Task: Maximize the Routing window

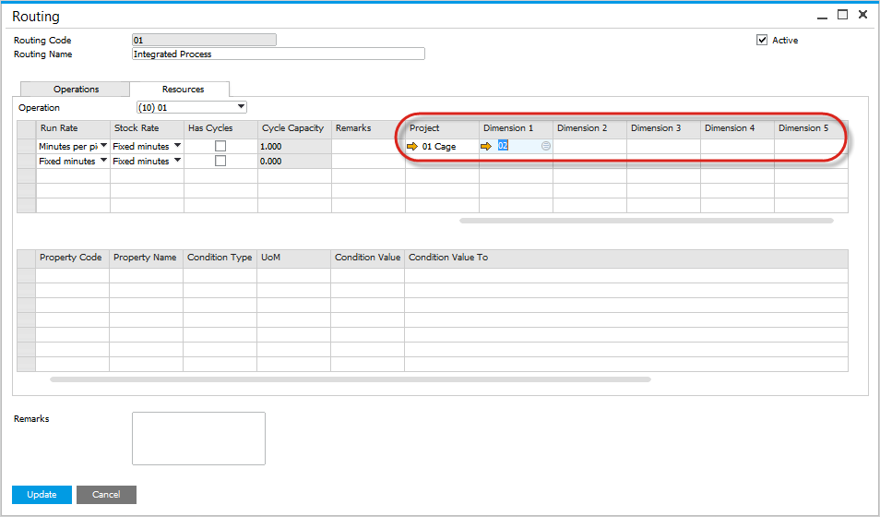Action: [842, 15]
